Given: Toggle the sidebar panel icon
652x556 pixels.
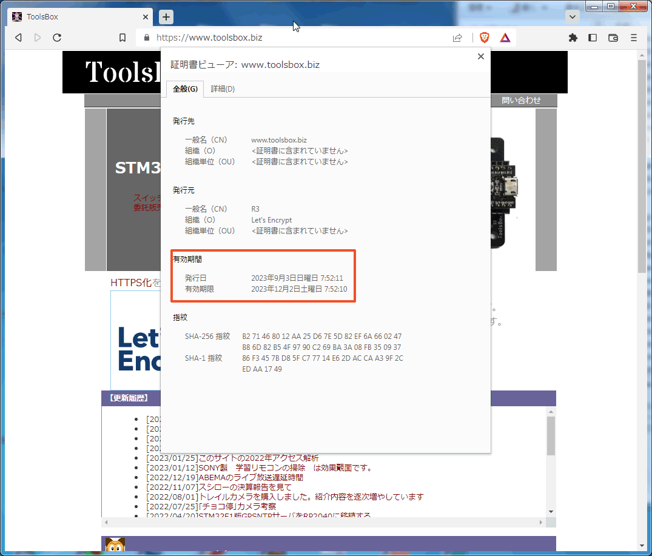Looking at the screenshot, I should (593, 38).
